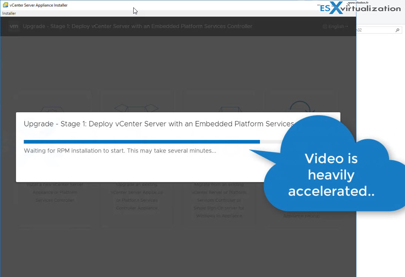Viewport: 405px width, 277px height.
Task: Click the vm logo in the dark header
Action: 14,26
